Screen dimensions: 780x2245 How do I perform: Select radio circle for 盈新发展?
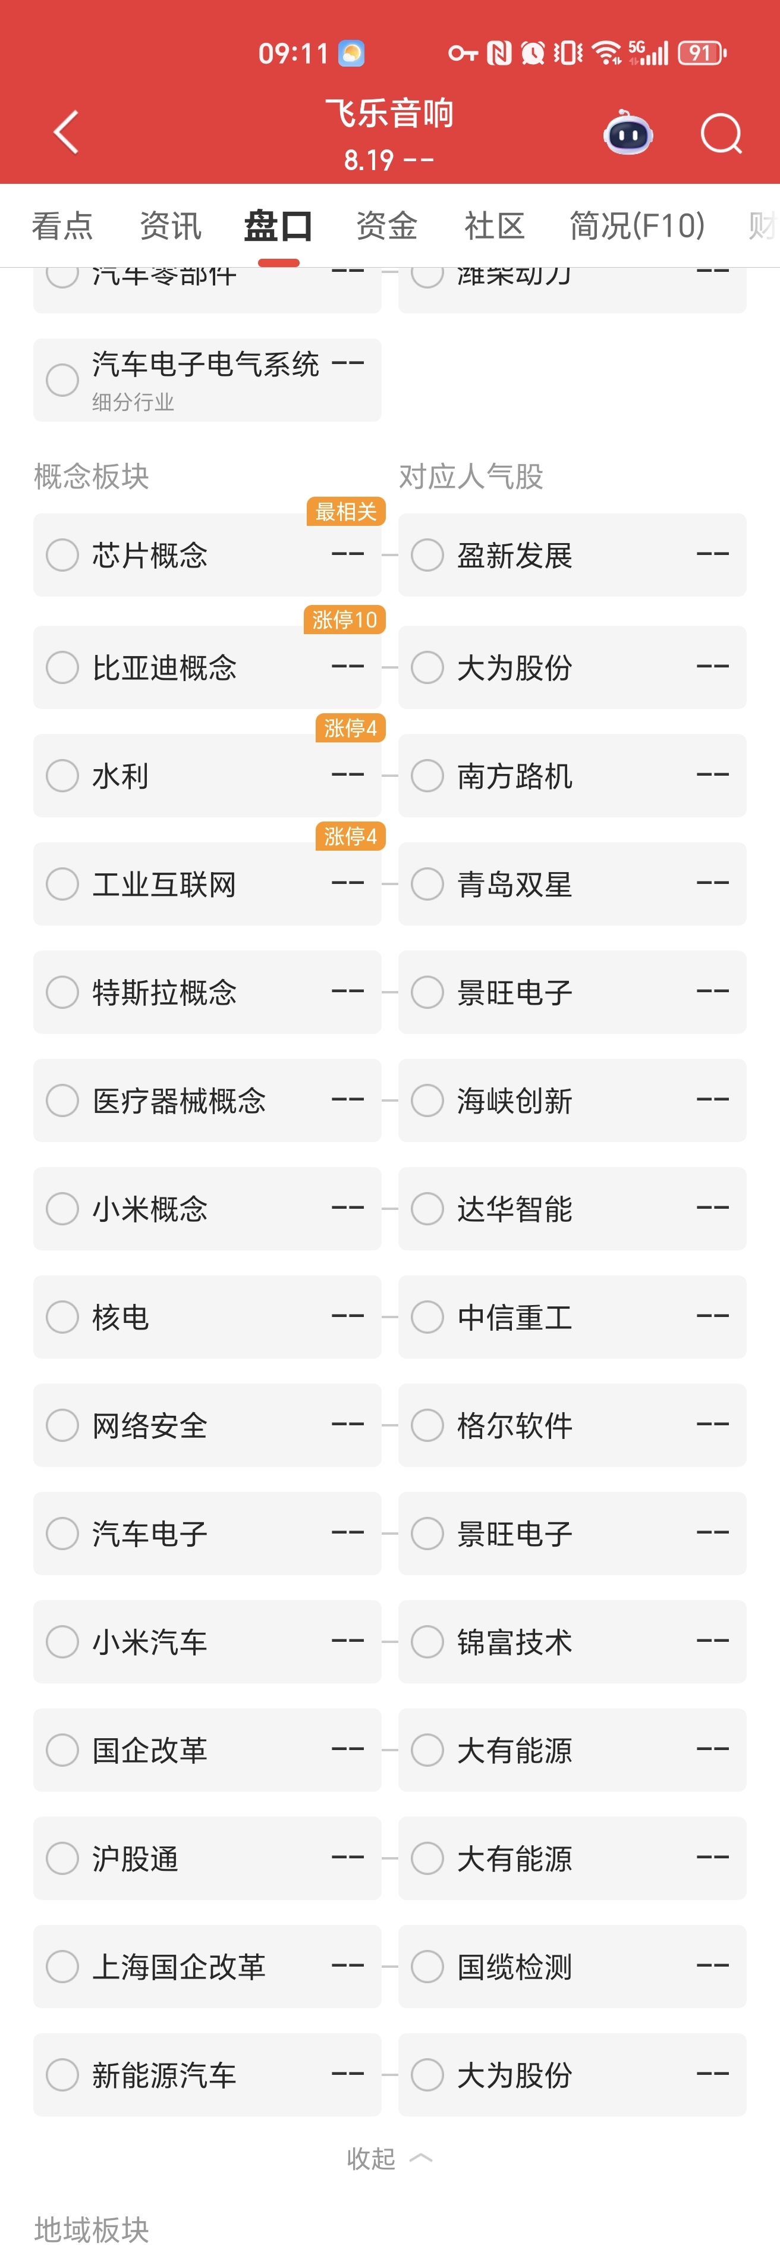(x=427, y=555)
